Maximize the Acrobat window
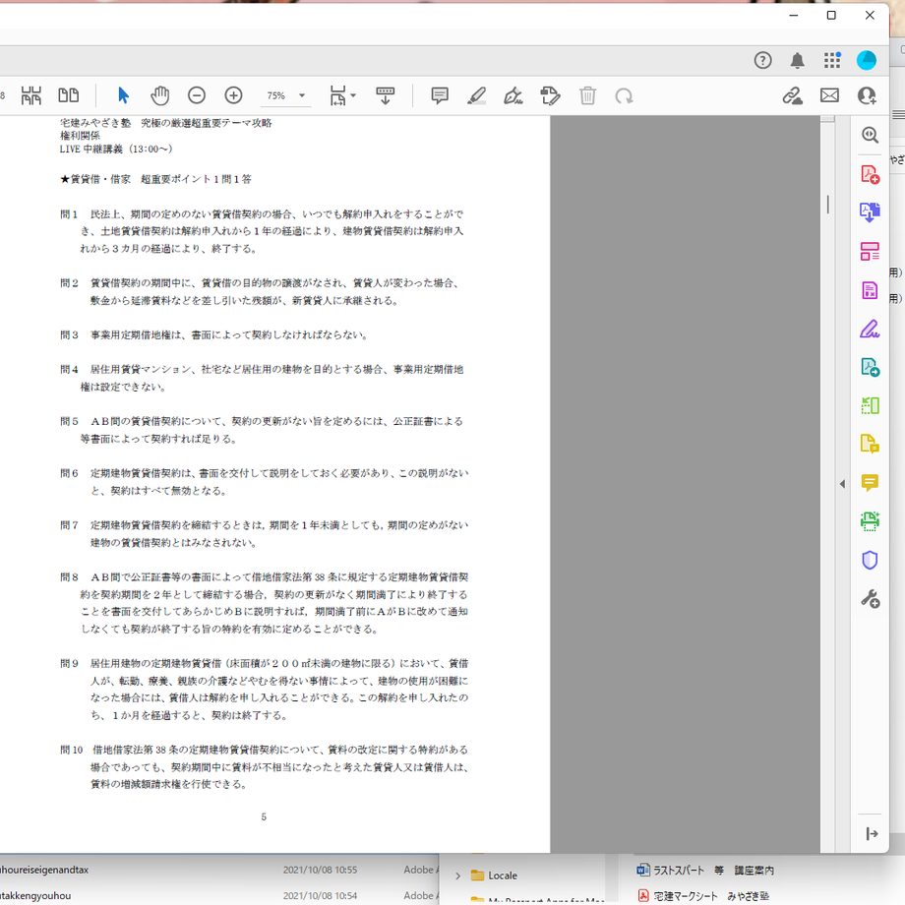The image size is (905, 905). 831,15
